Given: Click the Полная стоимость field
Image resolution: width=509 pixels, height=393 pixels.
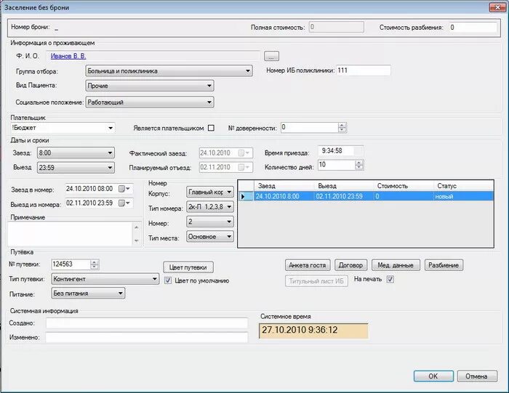Looking at the screenshot, I should click(336, 27).
